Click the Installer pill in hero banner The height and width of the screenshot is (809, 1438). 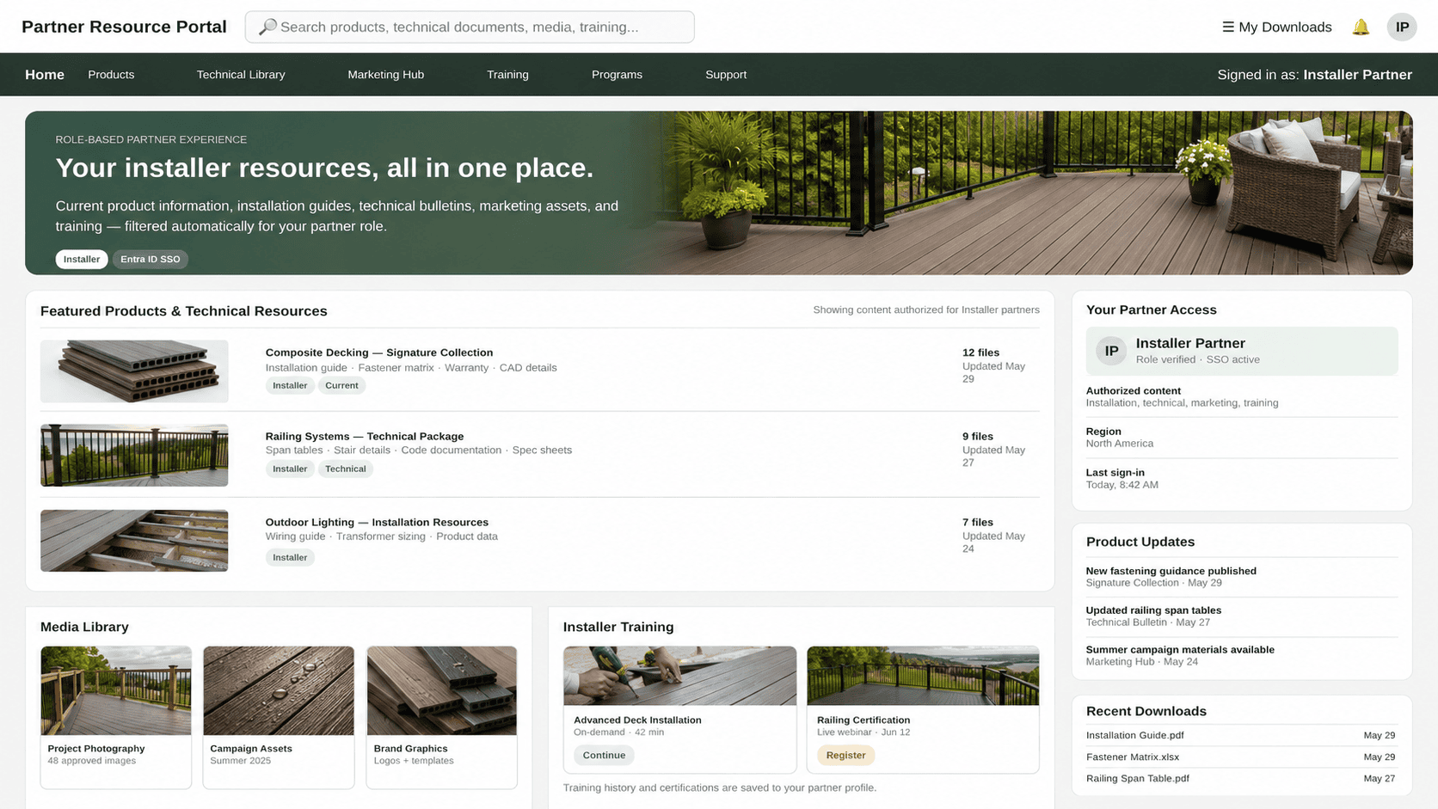click(x=82, y=259)
